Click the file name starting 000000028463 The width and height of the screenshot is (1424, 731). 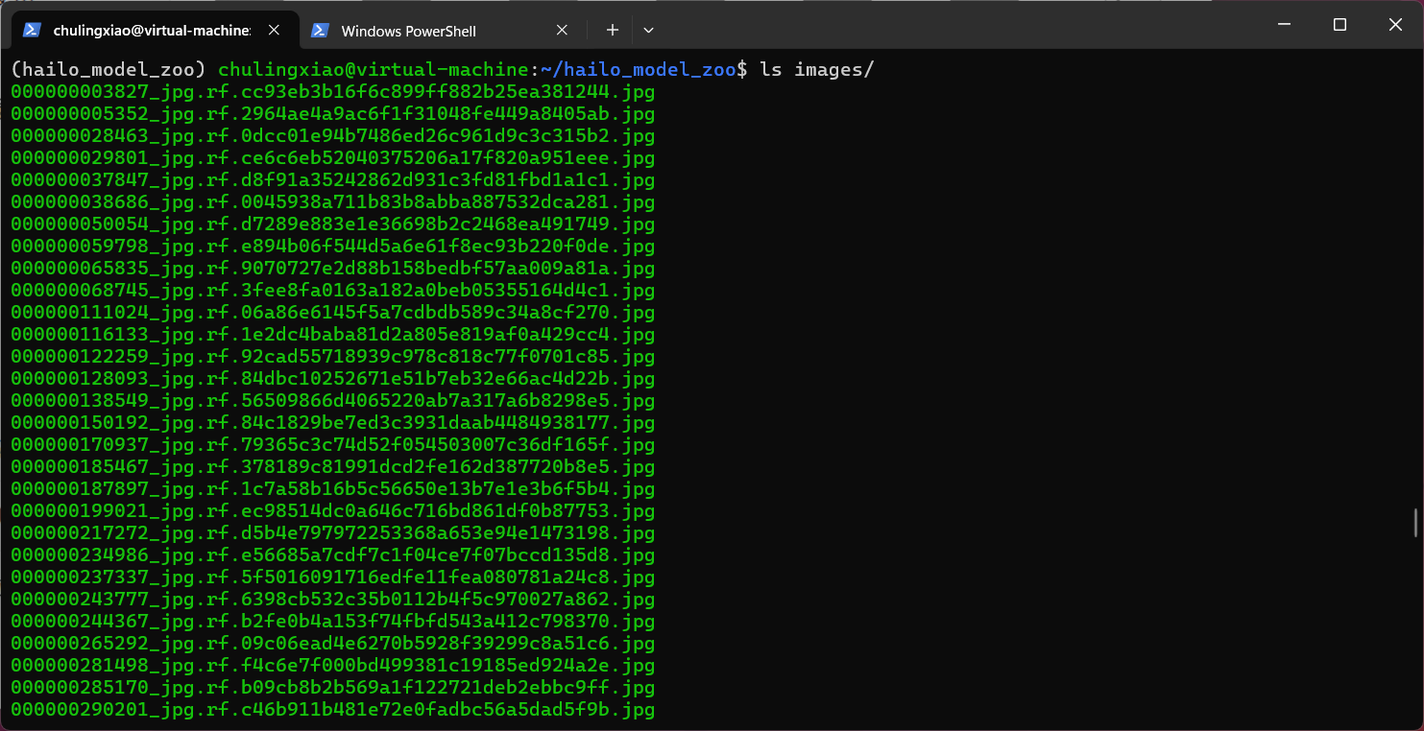point(333,136)
